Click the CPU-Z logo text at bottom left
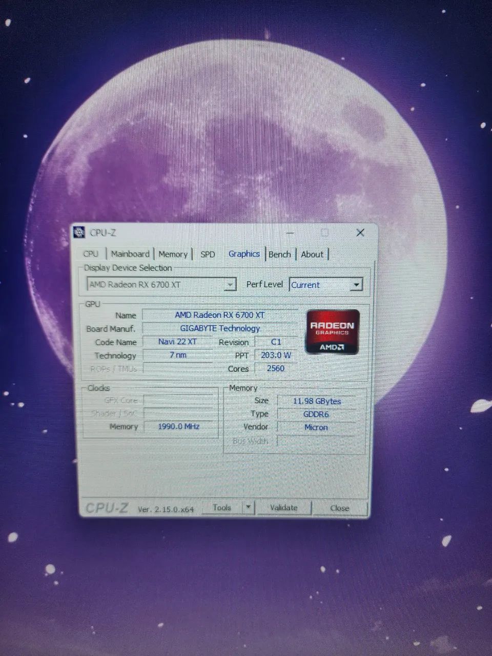The width and height of the screenshot is (492, 656). [107, 507]
